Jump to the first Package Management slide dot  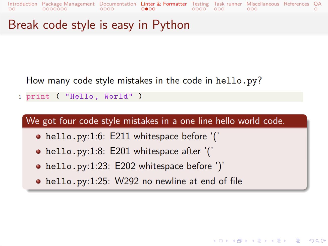point(44,9)
